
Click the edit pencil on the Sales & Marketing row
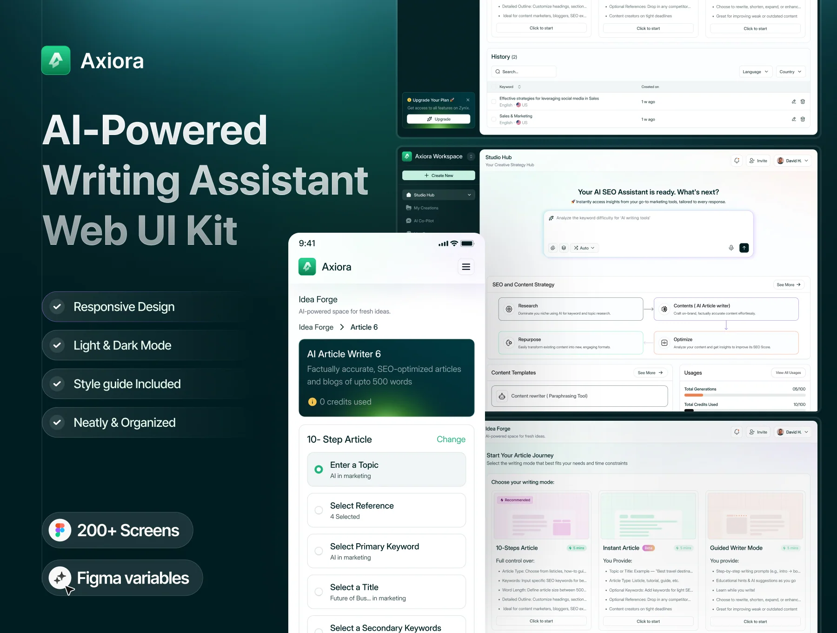tap(794, 119)
